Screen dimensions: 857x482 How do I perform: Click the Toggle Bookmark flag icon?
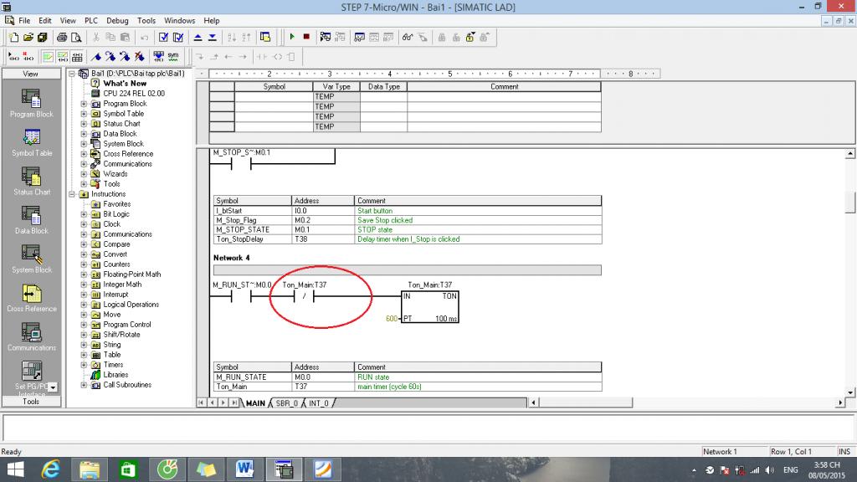click(96, 56)
